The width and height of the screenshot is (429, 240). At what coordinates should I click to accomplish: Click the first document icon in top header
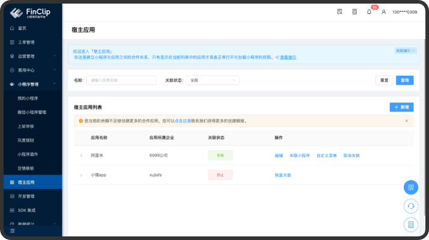click(x=340, y=11)
